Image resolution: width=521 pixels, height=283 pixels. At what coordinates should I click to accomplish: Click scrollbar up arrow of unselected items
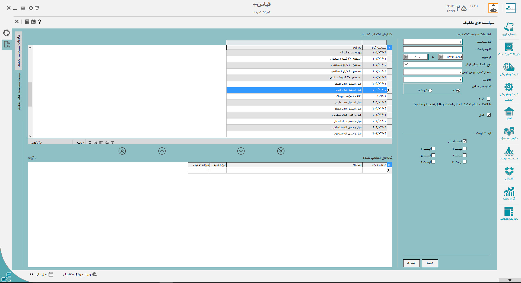30,47
